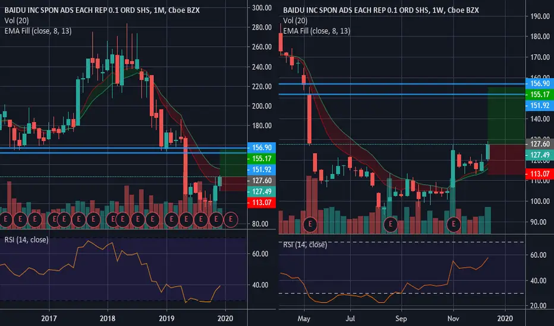Click the 127.49 teal price label on the monthly chart
554x326 pixels.
(262, 191)
